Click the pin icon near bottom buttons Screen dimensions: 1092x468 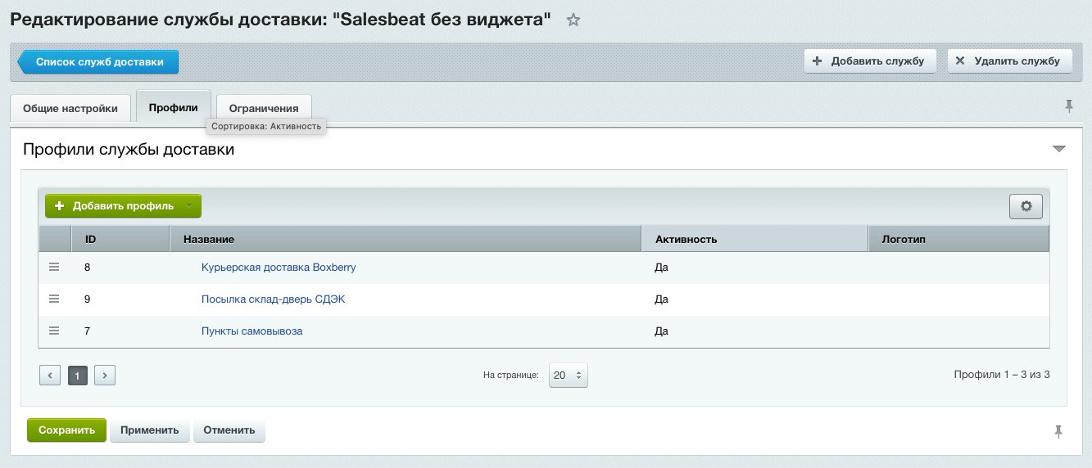click(x=1058, y=430)
